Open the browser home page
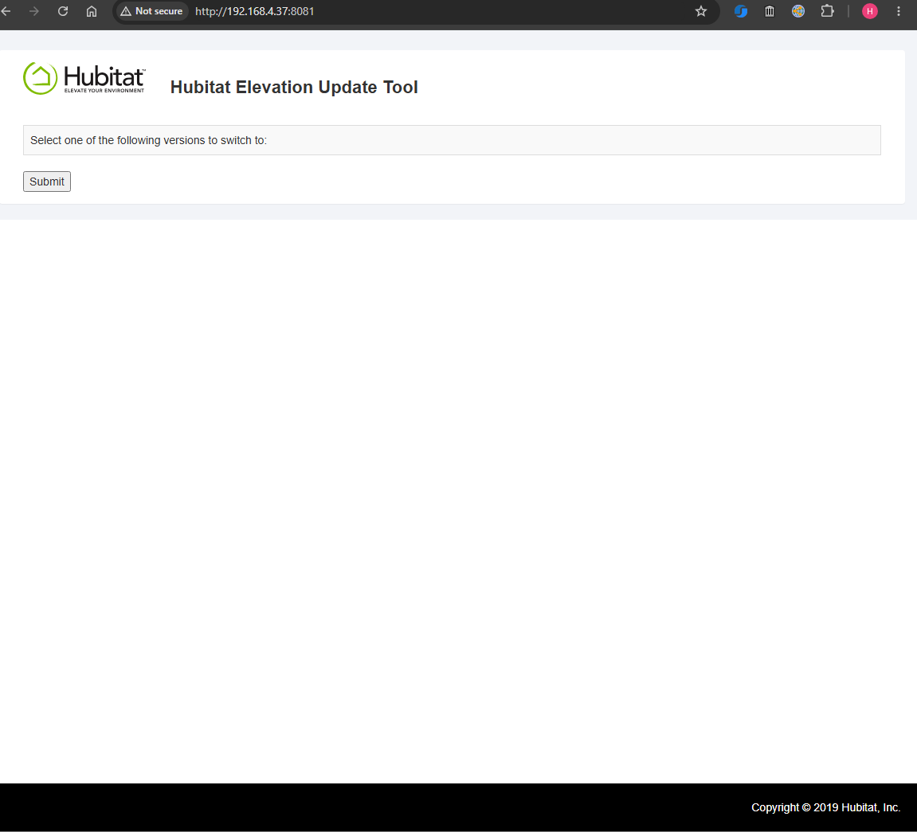 [x=92, y=11]
